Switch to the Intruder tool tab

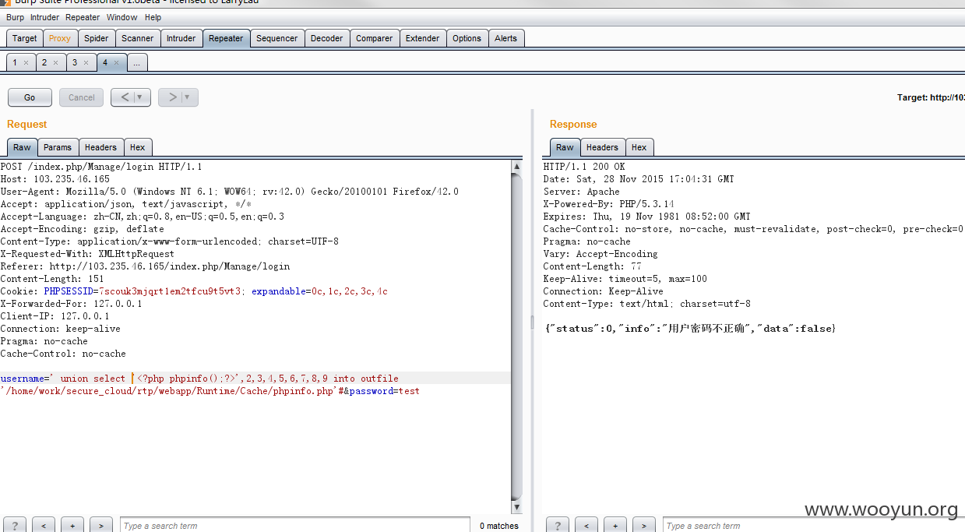(181, 38)
